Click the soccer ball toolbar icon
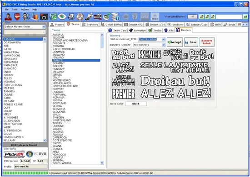 point(80,16)
